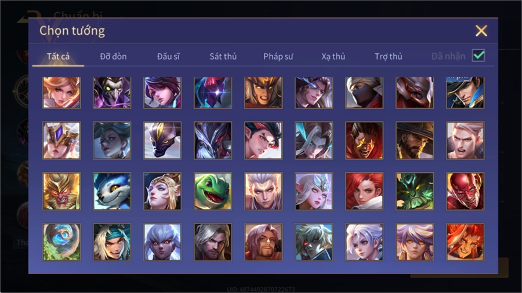Viewport: 522px width, 293px height.
Task: Choose the black panther hero with gold stripe
Action: (x=162, y=141)
